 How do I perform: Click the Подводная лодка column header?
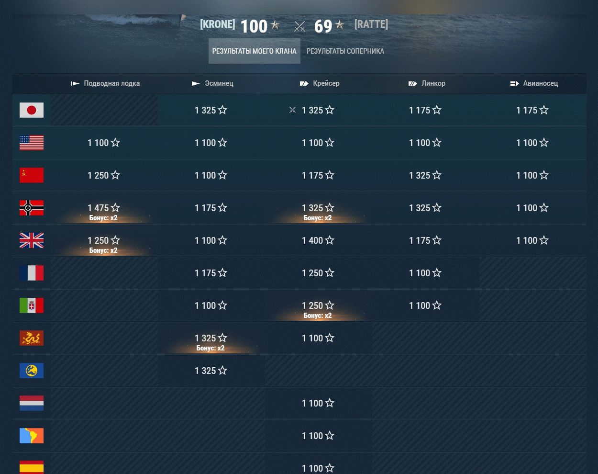[x=105, y=83]
